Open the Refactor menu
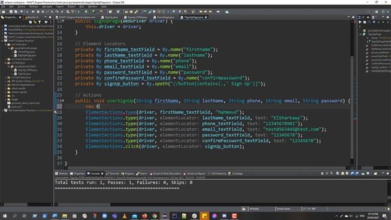Screen dimensions: 391x220 coord(34,7)
